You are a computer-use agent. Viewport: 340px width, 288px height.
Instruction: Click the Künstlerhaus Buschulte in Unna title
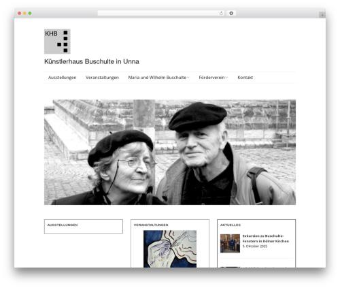(92, 61)
